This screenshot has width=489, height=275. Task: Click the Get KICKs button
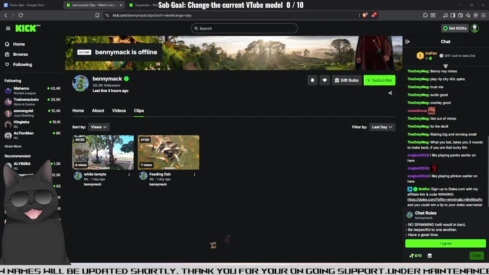click(455, 28)
